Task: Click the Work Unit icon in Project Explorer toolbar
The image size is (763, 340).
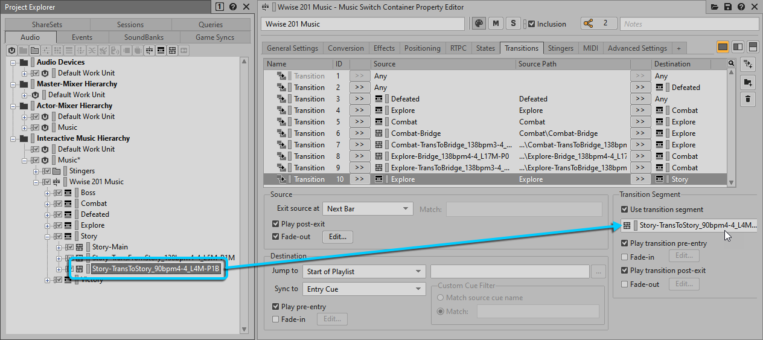Action: (11, 51)
